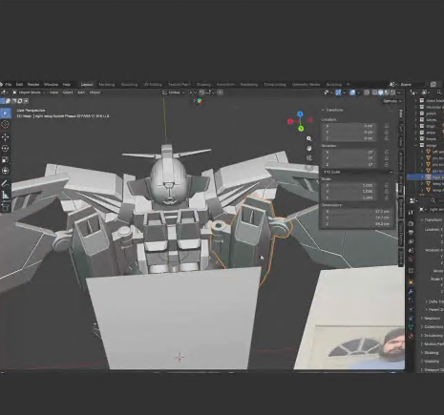Open the World properties tab
Viewport: 444px width, 415px height.
411,259
